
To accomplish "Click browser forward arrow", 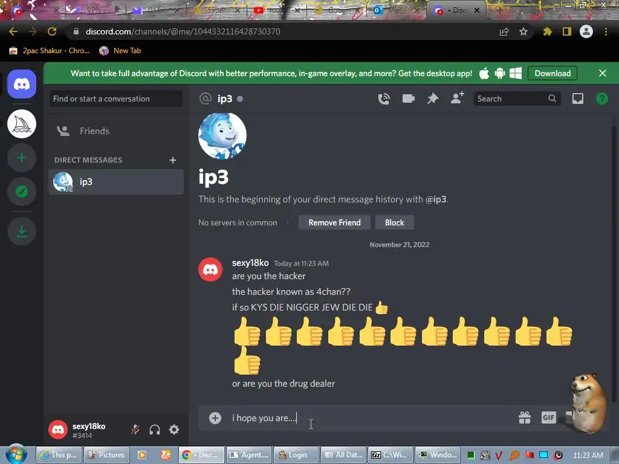I will [33, 31].
